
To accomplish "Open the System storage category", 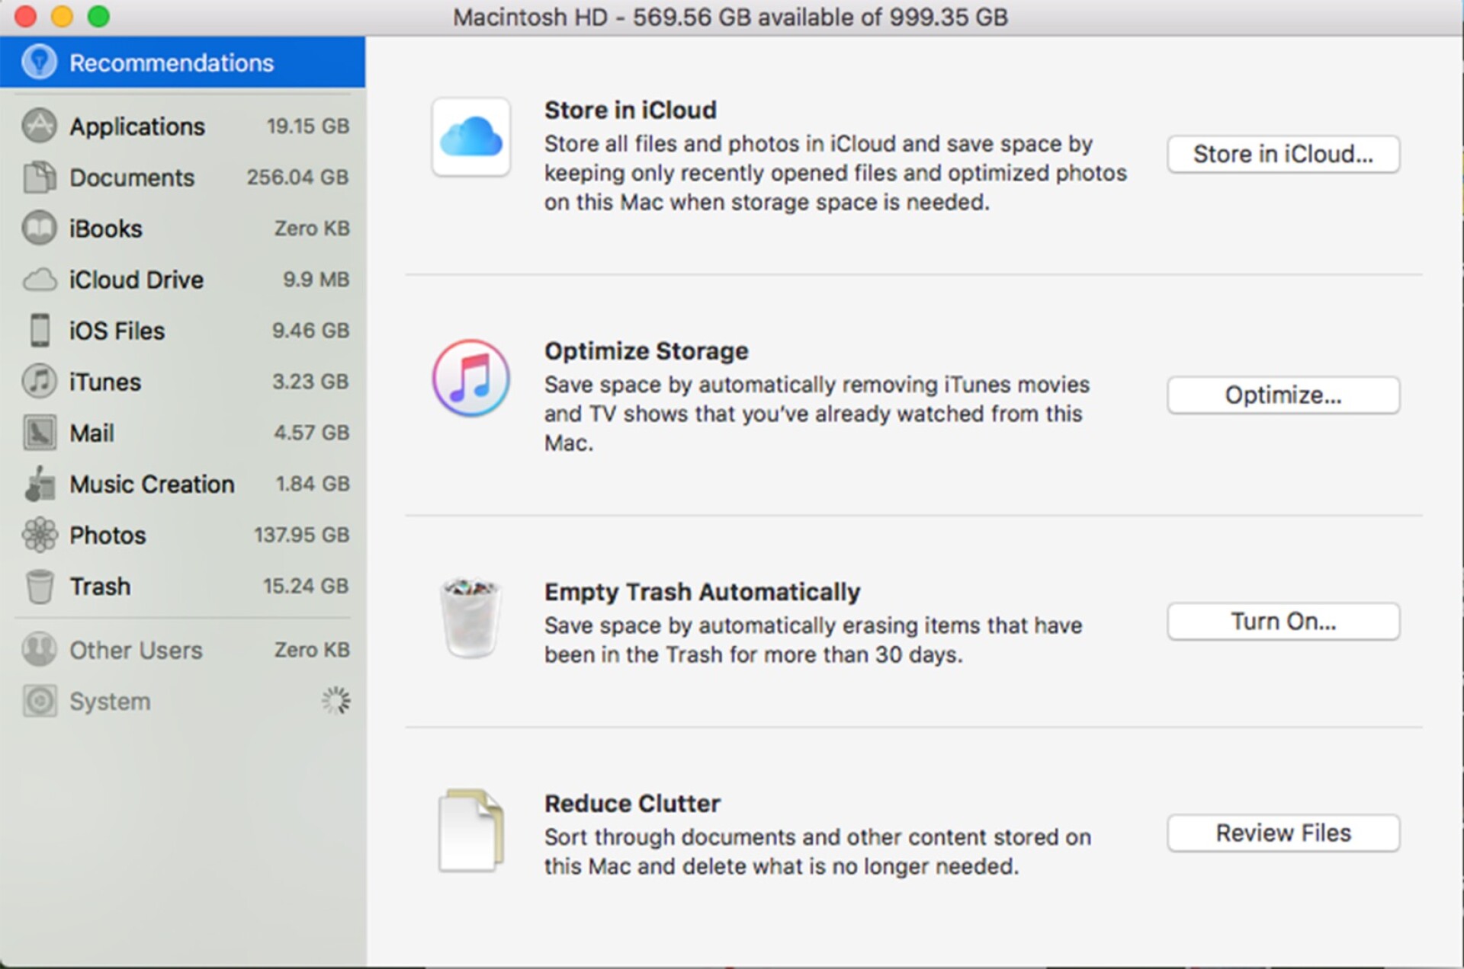I will 109,700.
